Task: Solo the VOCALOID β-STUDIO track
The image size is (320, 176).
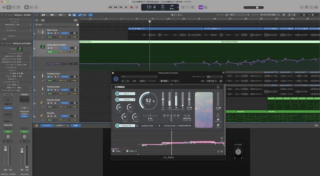Action: tap(51, 48)
